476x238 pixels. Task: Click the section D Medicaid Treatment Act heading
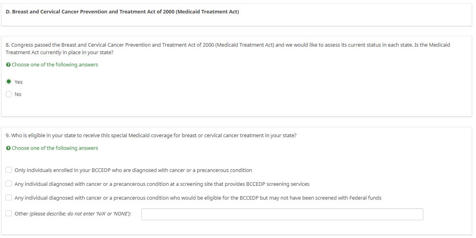click(122, 12)
